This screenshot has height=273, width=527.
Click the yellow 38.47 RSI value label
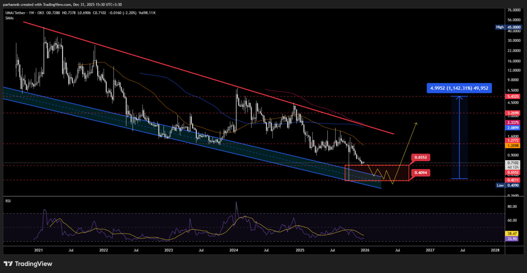click(x=513, y=233)
